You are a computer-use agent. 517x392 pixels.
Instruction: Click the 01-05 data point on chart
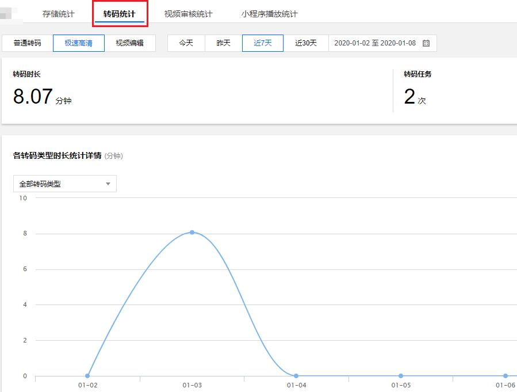click(401, 376)
